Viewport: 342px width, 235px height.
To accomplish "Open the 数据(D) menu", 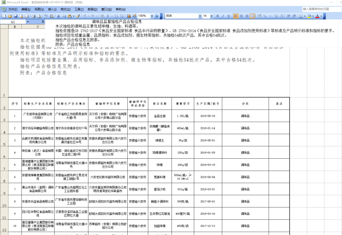I will (92, 9).
